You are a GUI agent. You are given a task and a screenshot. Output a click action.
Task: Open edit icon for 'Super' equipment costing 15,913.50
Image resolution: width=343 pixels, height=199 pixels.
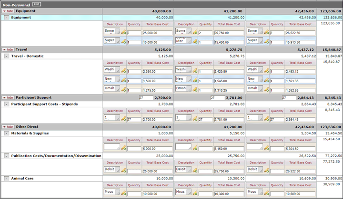(x=266, y=41)
